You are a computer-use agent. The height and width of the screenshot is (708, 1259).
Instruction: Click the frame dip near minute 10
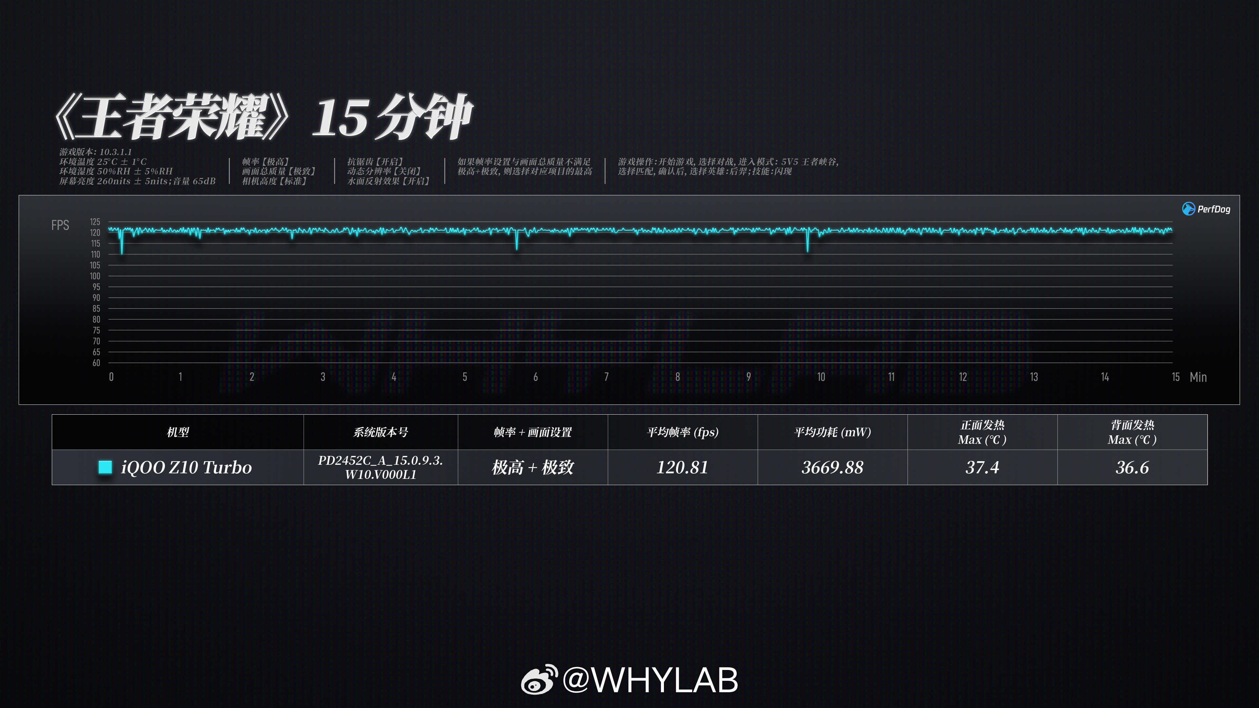(x=808, y=240)
